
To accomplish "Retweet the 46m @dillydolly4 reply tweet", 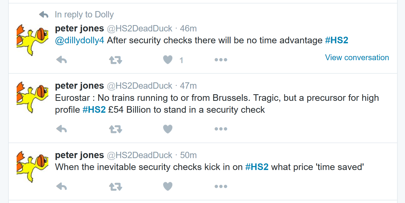I will tap(115, 60).
